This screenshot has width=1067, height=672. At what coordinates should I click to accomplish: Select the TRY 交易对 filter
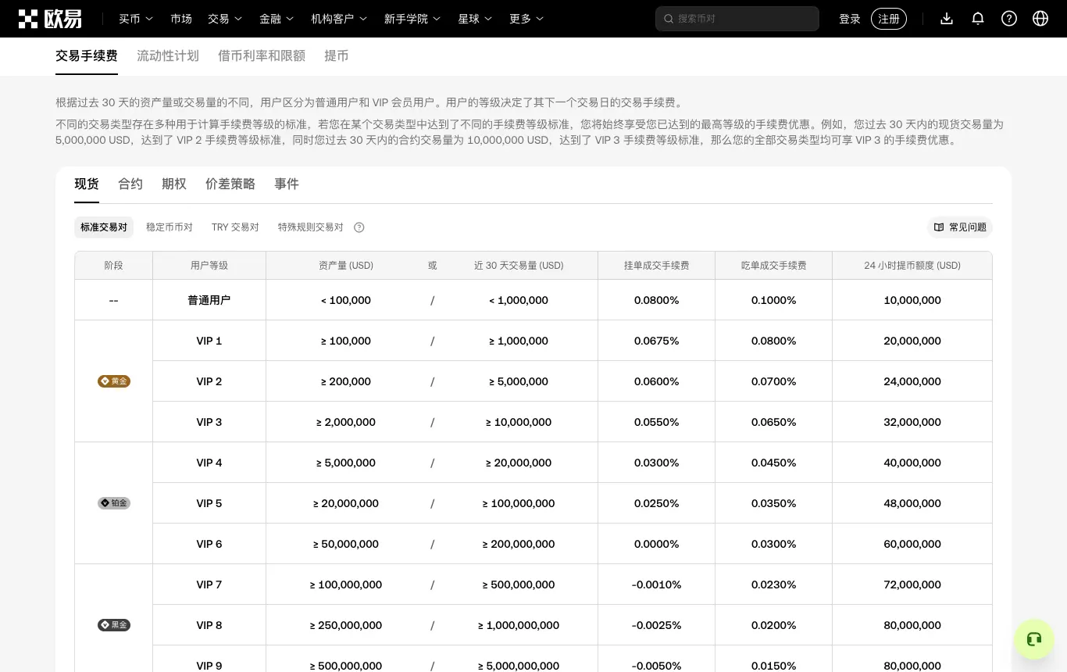[235, 227]
